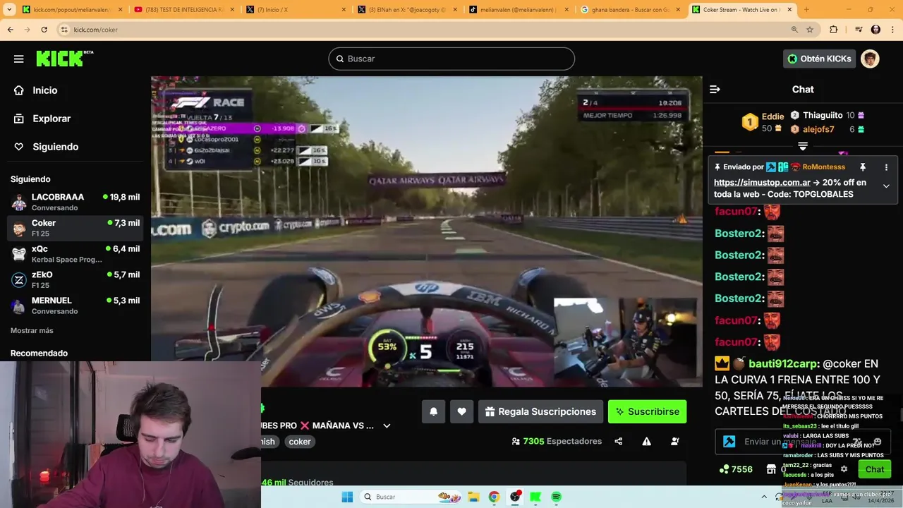
Task: Open simustop.com.ar link in pinned message
Action: click(x=762, y=183)
